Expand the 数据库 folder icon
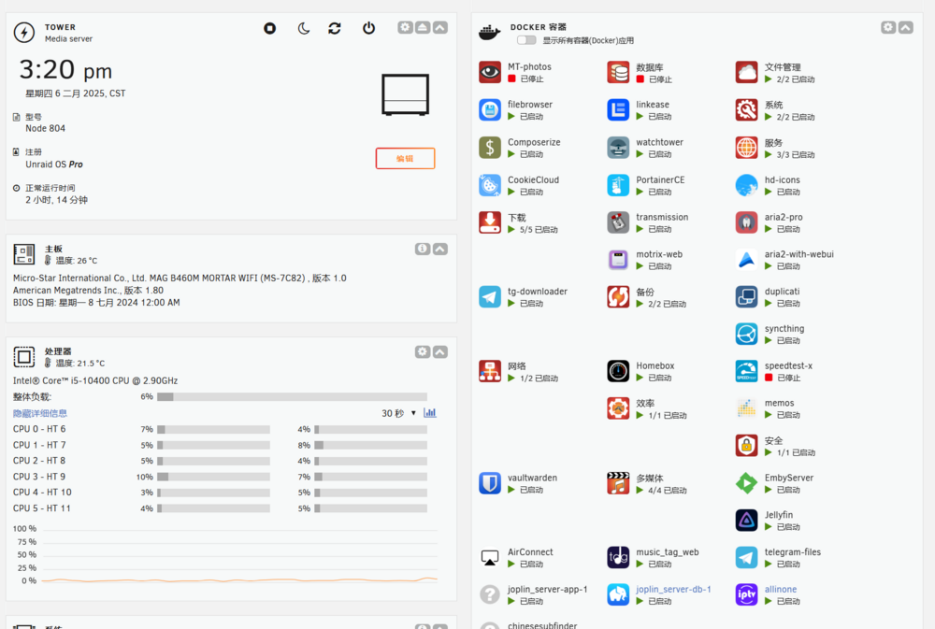 pos(618,72)
